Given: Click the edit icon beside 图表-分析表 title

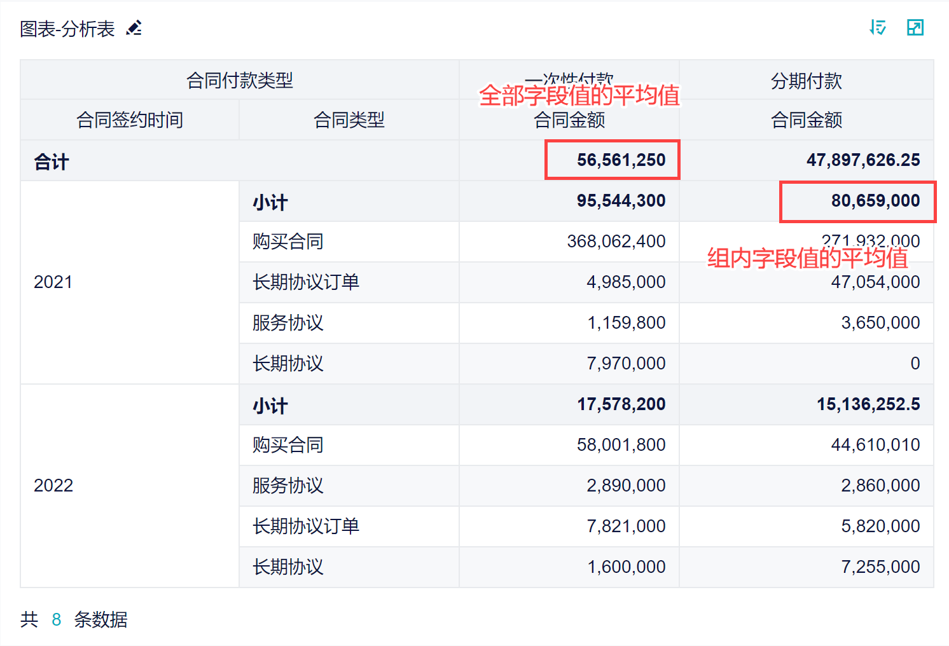Looking at the screenshot, I should click(x=134, y=28).
